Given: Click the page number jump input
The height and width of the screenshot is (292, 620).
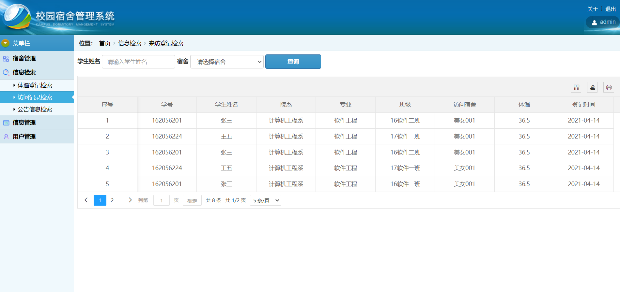Looking at the screenshot, I should pos(162,200).
